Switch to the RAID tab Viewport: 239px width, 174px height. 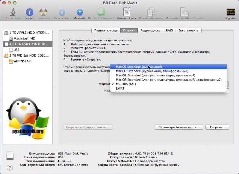pyautogui.click(x=169, y=30)
